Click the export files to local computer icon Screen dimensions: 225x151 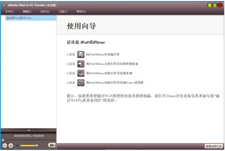click(x=81, y=73)
